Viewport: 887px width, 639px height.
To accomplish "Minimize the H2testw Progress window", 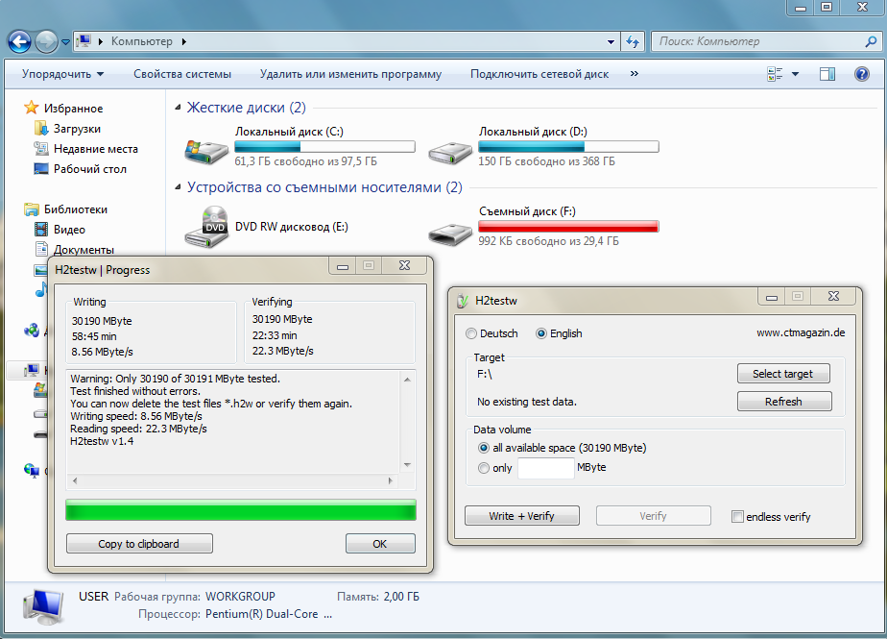I will tap(343, 265).
